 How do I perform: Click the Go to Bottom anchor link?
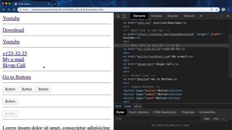(x=17, y=77)
